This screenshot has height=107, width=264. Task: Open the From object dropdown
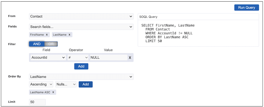click(81, 17)
